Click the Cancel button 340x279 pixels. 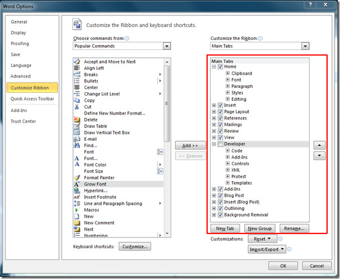316,266
